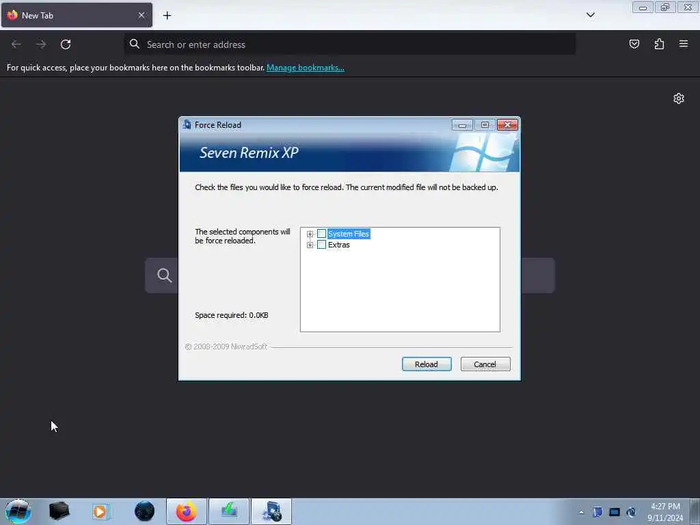Expand the Extras tree node

click(x=310, y=245)
